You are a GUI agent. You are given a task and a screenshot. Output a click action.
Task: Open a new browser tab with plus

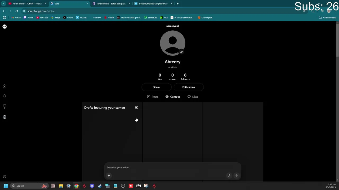point(177,4)
